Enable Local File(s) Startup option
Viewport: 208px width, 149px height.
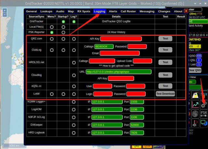pyautogui.click(x=63, y=27)
